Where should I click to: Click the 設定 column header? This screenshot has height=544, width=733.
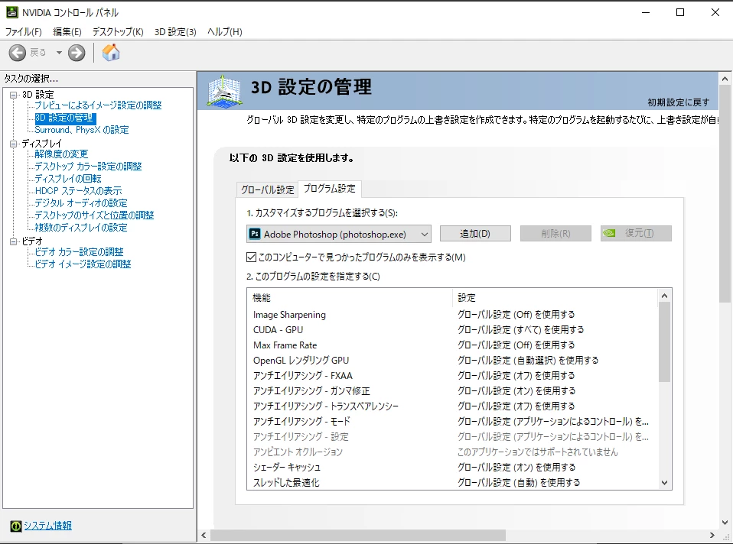[555, 298]
